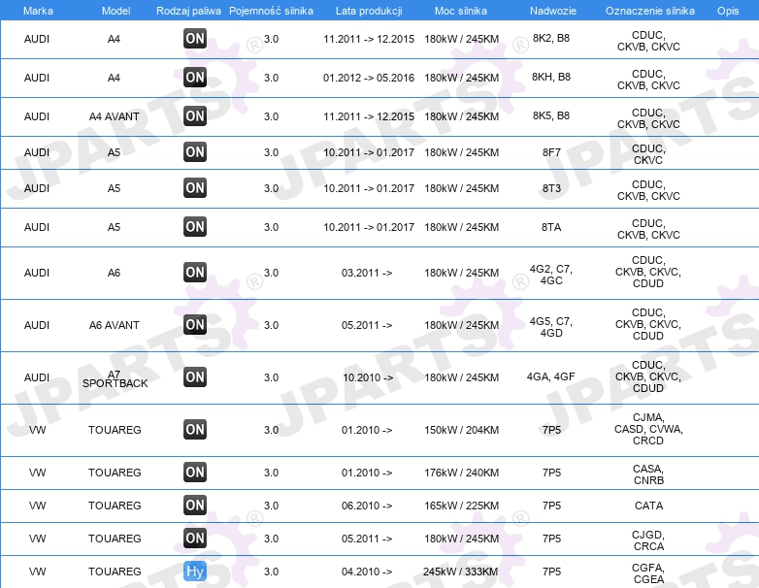
Task: Click the ON icon in the A5 8F7 row
Action: [x=195, y=152]
